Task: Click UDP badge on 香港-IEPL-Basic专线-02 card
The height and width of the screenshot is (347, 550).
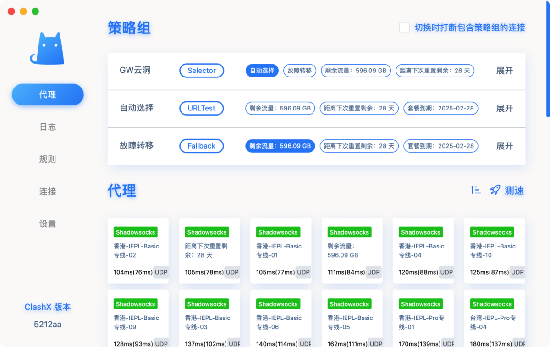Action: pyautogui.click(x=161, y=272)
